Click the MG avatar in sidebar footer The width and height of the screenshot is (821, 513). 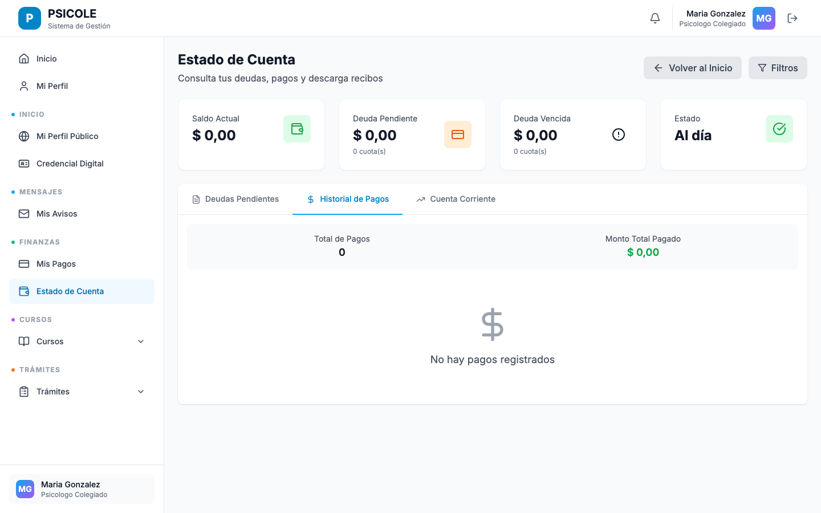(25, 489)
